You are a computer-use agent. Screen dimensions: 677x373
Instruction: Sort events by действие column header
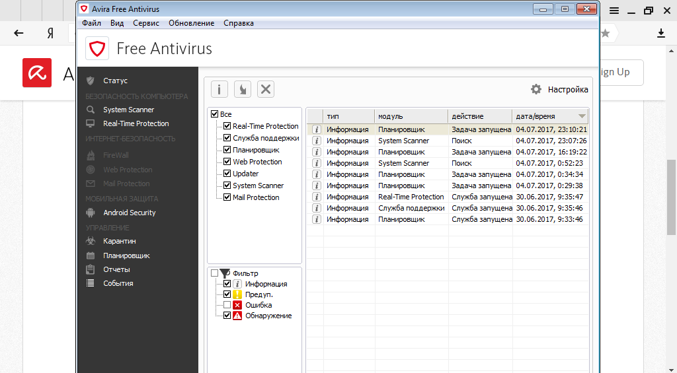coord(480,116)
